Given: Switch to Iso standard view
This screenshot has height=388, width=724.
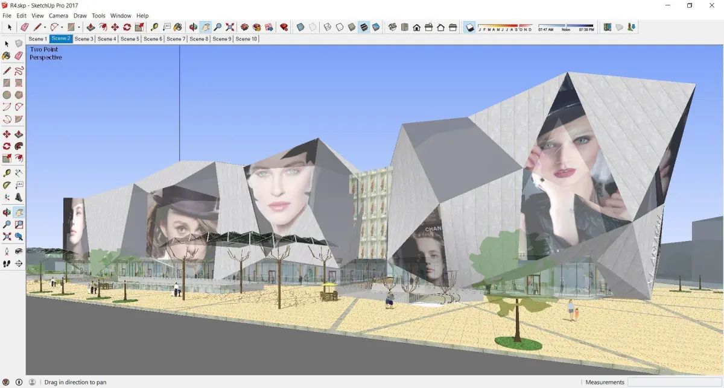Looking at the screenshot, I should (392, 27).
